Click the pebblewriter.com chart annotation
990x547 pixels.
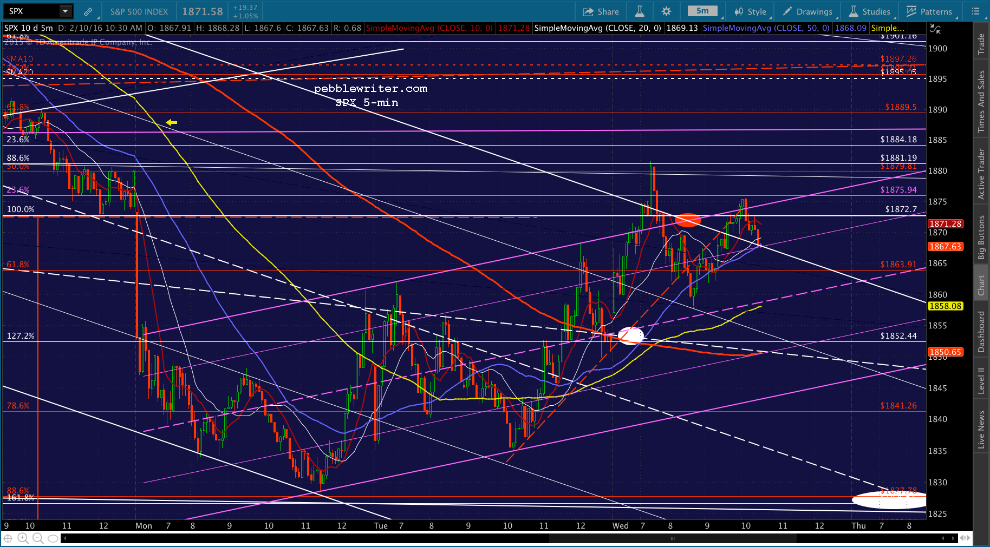point(371,89)
